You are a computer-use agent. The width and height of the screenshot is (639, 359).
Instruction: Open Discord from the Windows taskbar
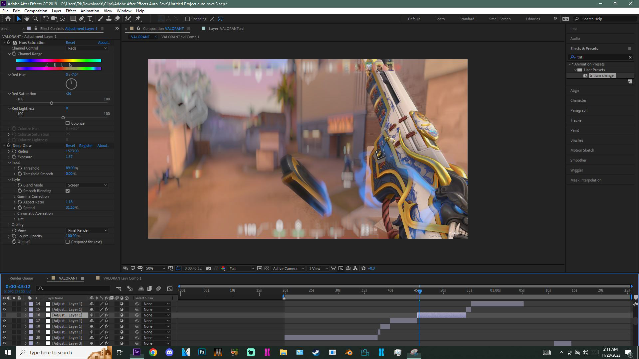click(169, 352)
